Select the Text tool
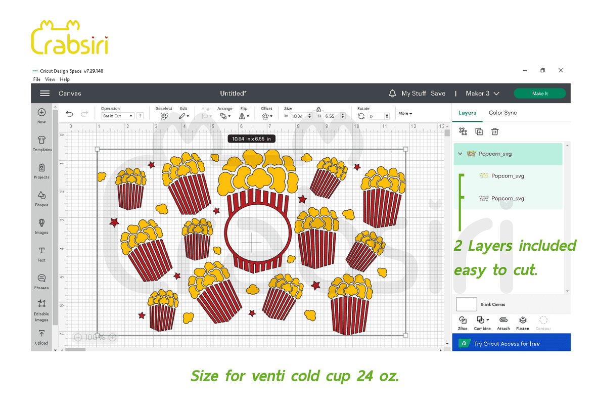The height and width of the screenshot is (413, 597). (41, 251)
